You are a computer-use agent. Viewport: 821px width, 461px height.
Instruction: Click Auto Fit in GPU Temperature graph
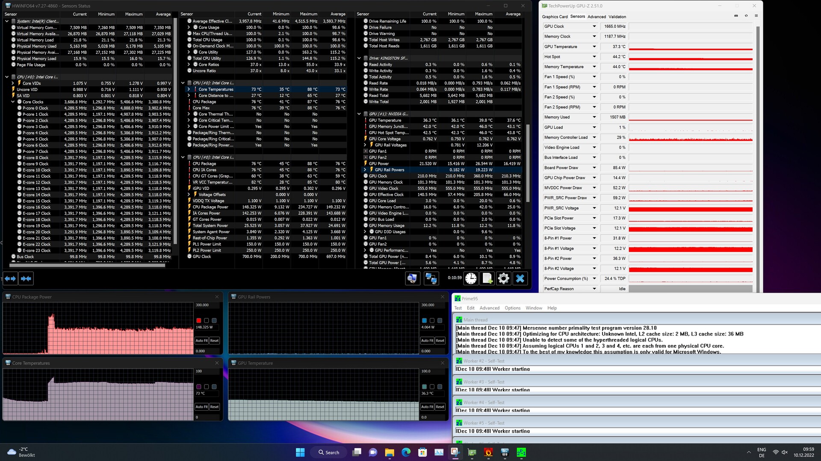pos(427,407)
